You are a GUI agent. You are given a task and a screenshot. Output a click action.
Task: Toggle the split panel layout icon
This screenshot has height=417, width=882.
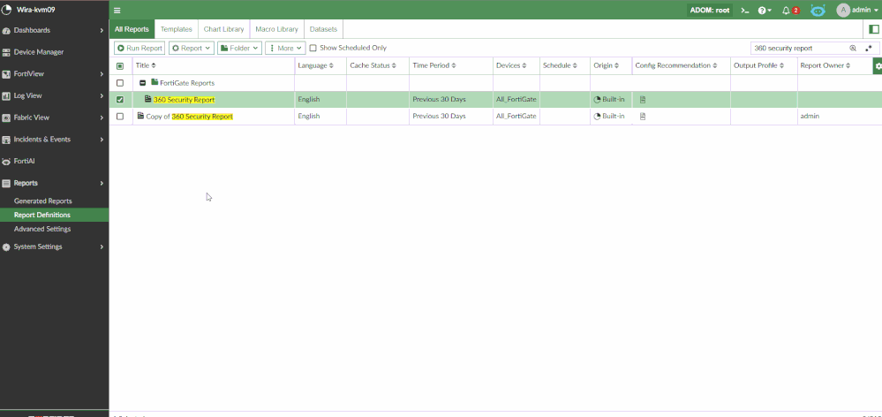click(873, 29)
